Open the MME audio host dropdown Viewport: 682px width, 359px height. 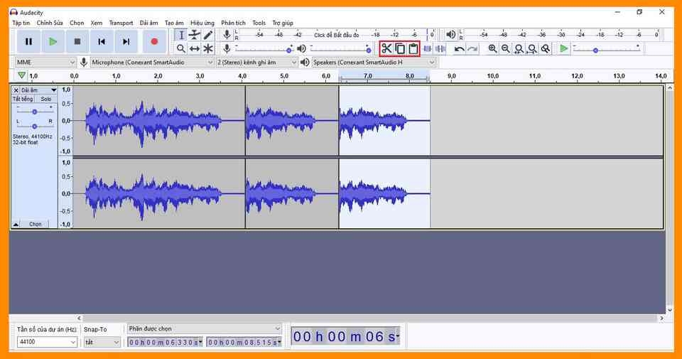(45, 63)
